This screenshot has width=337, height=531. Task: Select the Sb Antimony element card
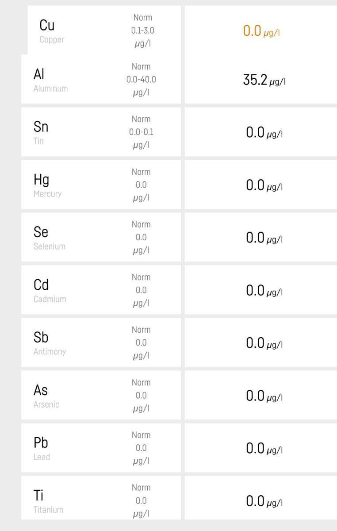[x=101, y=342]
